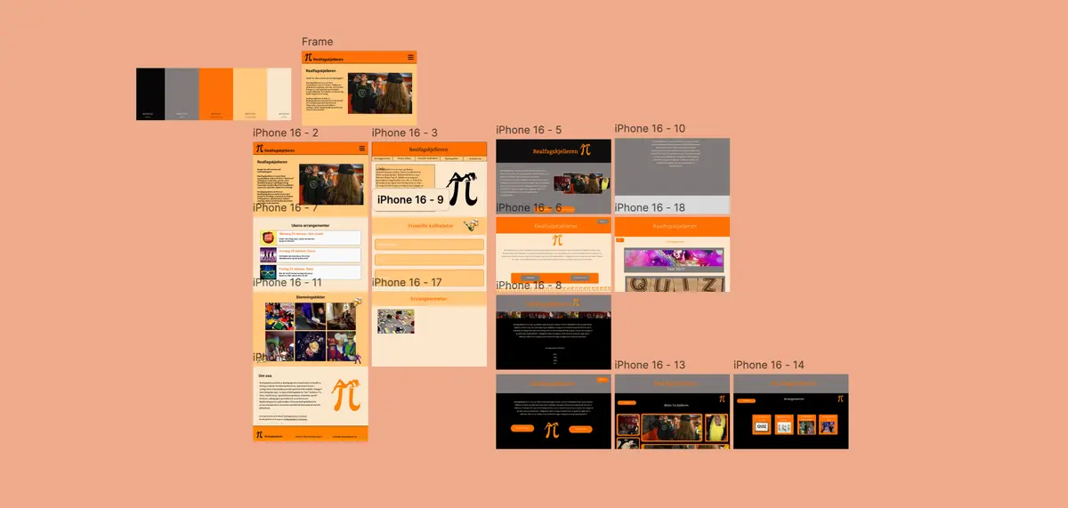Viewport: 1068px width, 508px height.
Task: Select frame label 'iPhone 16 - 5'
Action: 529,130
